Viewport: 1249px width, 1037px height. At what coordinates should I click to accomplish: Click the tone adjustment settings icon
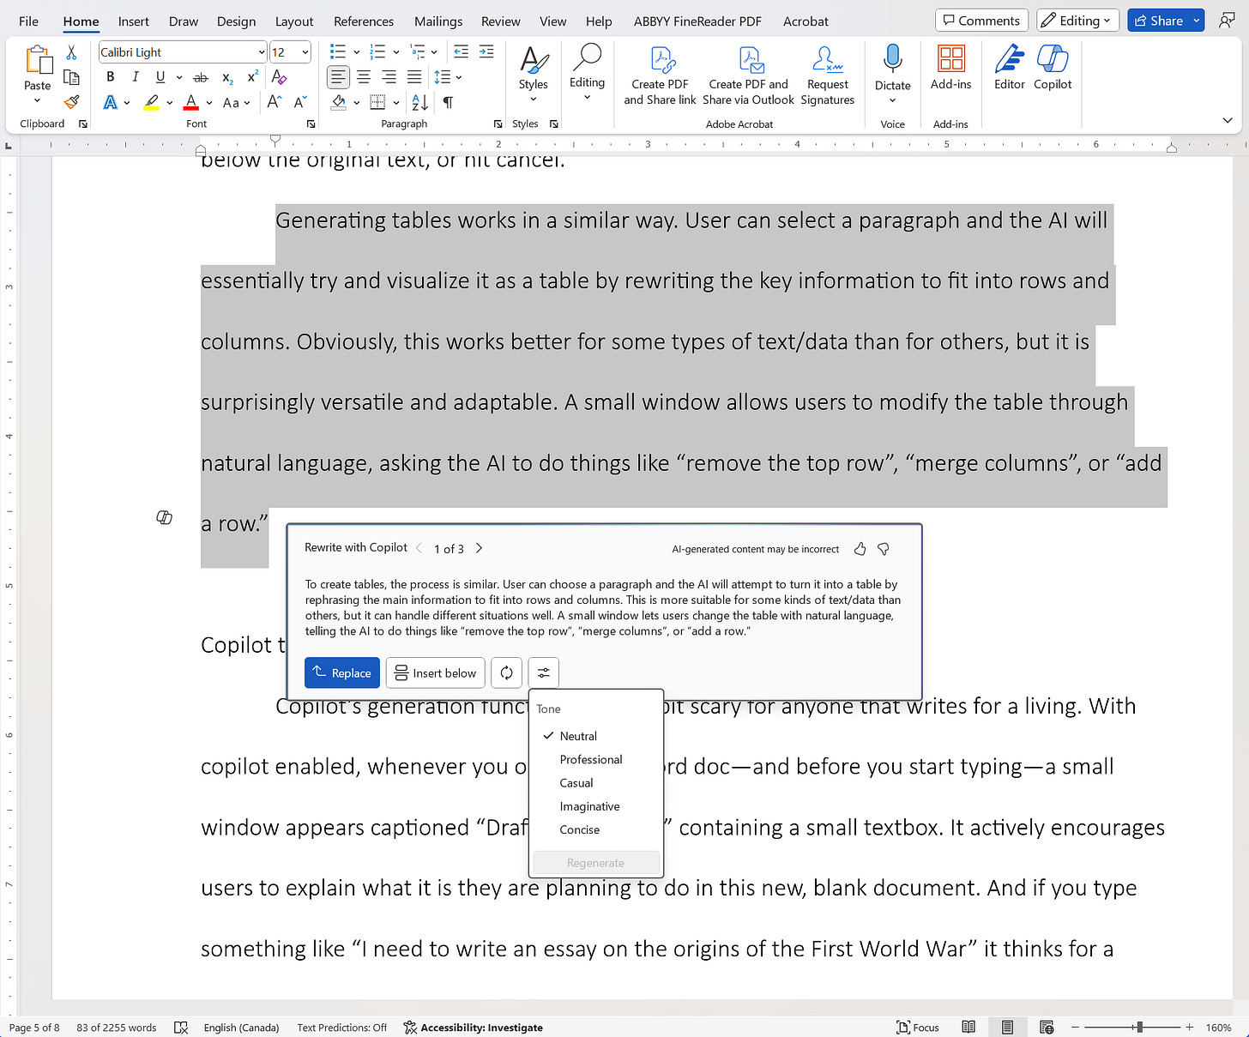pos(544,672)
